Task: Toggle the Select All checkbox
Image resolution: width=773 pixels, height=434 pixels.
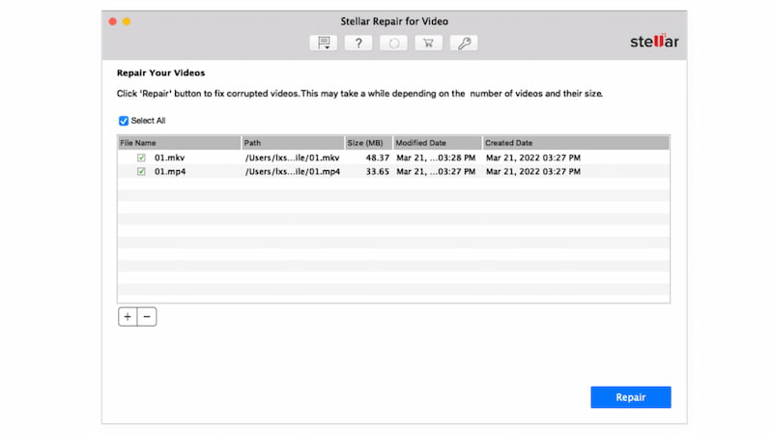Action: [x=124, y=121]
